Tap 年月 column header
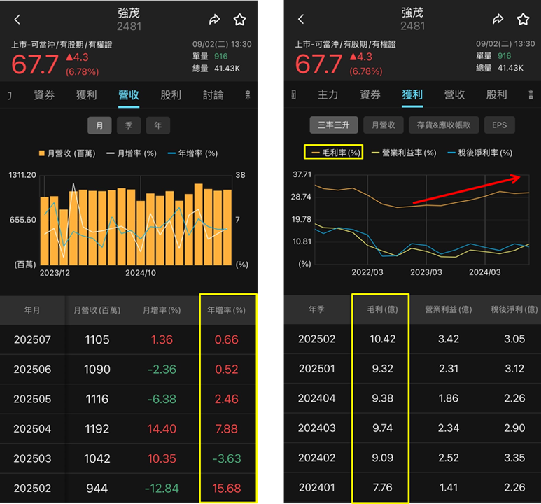541x504 pixels. [32, 310]
